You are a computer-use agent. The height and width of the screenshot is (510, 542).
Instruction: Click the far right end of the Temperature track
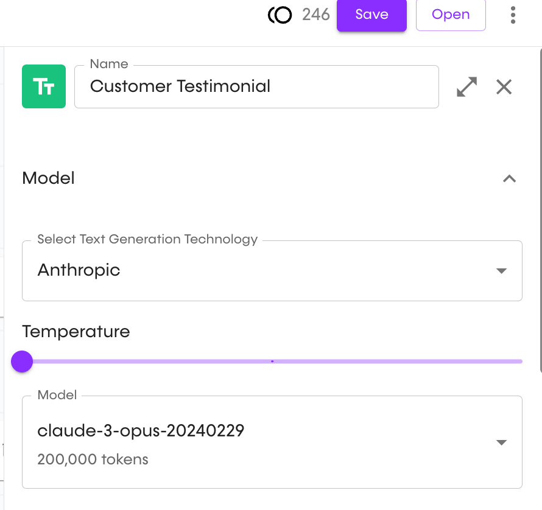point(520,362)
